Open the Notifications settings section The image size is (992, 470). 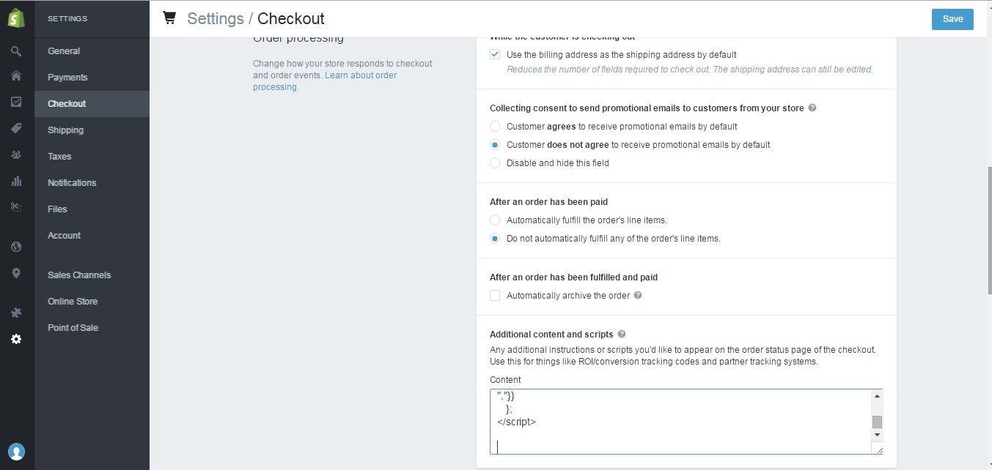point(73,182)
